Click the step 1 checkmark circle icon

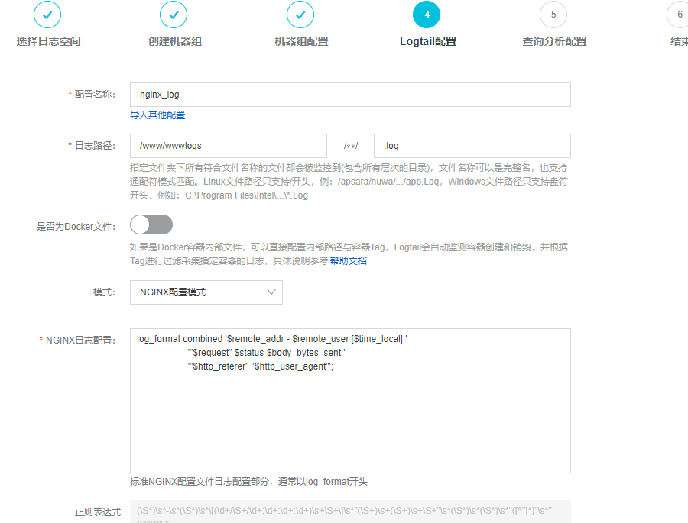47,14
